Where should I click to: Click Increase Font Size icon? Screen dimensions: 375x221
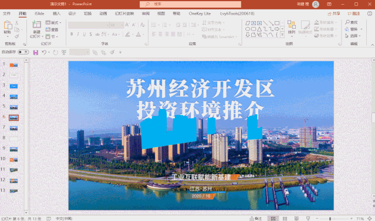coord(127,25)
